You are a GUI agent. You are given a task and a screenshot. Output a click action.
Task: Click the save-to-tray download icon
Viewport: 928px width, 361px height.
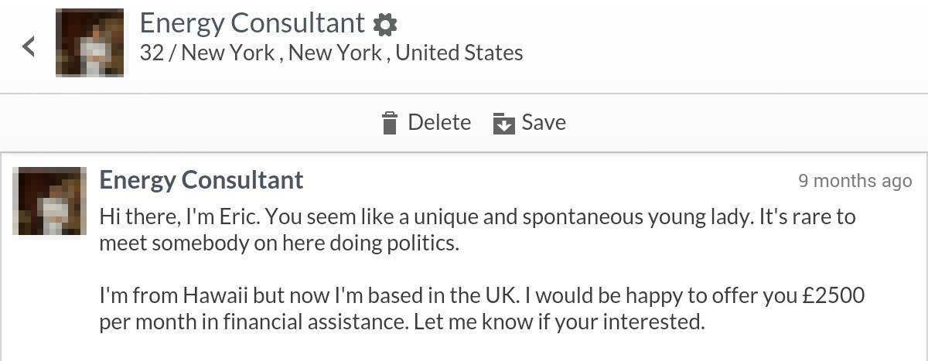[x=504, y=123]
